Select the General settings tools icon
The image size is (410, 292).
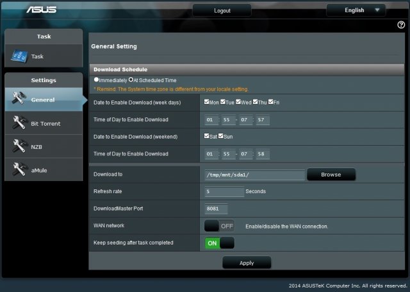point(19,99)
